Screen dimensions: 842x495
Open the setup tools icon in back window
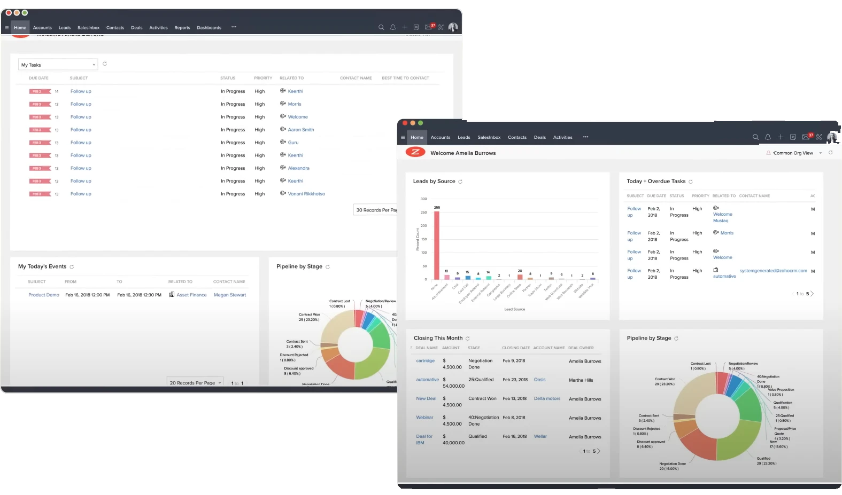tap(441, 27)
